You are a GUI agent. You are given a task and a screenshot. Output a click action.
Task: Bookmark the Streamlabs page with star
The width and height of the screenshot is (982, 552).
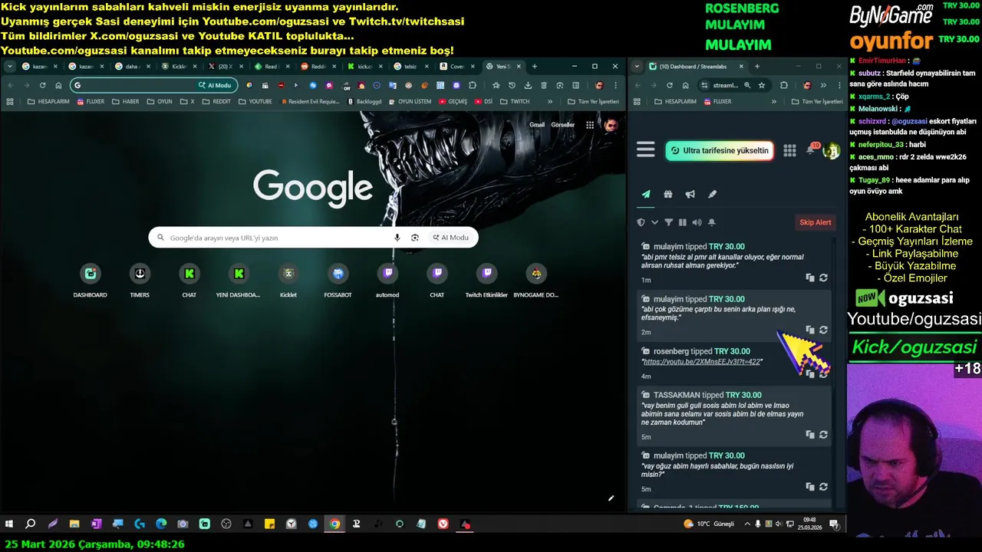click(762, 85)
